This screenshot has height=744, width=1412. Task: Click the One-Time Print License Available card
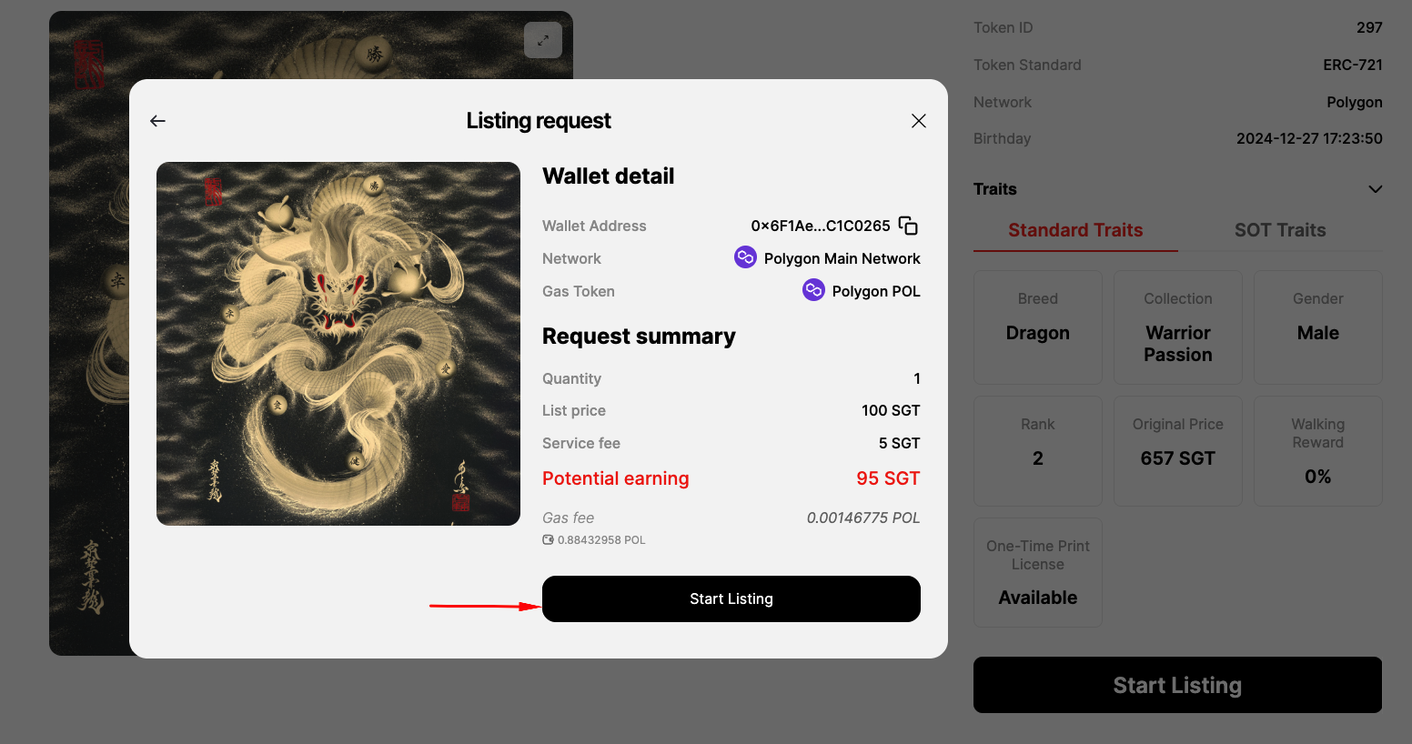coord(1038,572)
